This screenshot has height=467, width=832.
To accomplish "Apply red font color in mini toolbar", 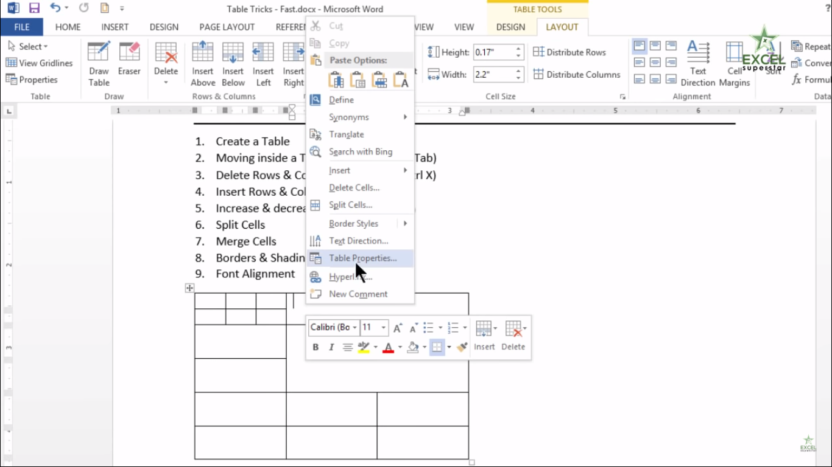I will [388, 347].
